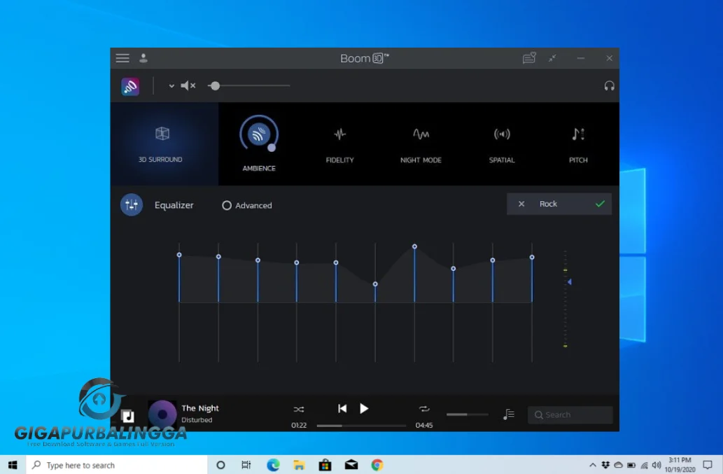Select the Spatial effect icon
Screen dimensions: 723x474
502,134
